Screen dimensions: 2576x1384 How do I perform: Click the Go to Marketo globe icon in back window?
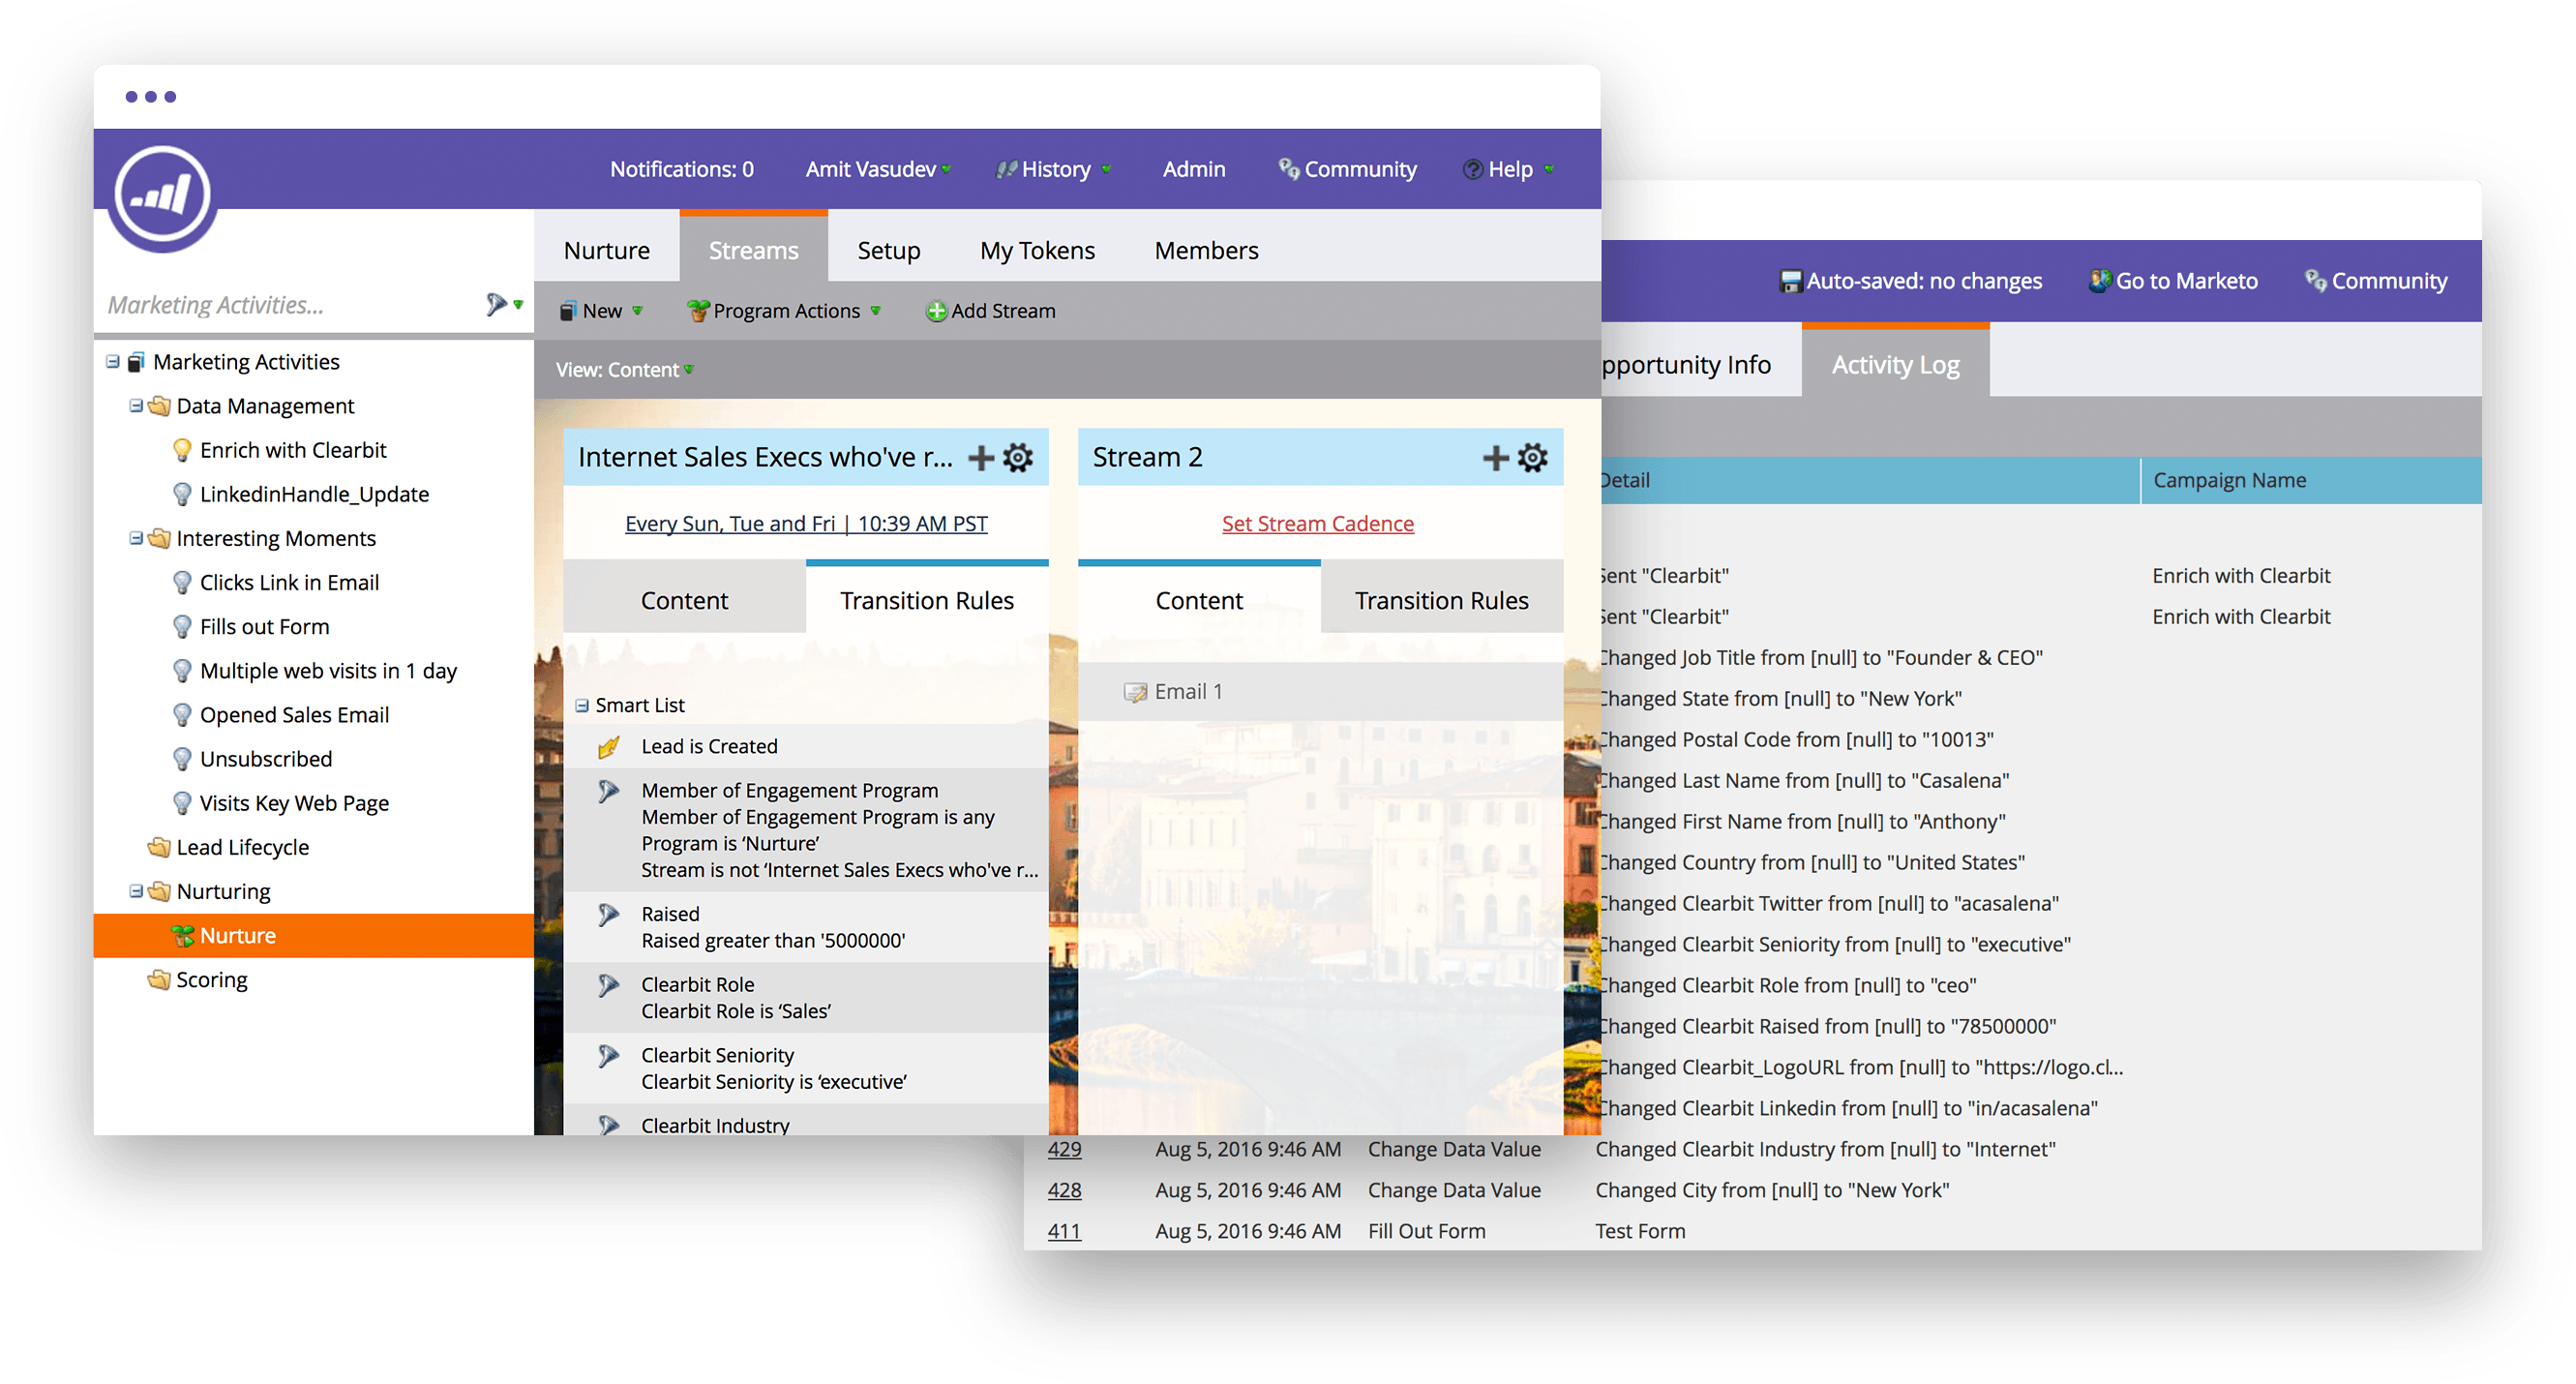point(2100,281)
